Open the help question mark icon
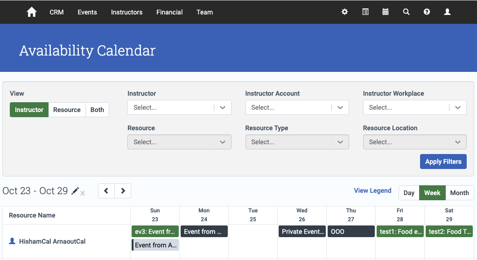Screen dimensions: 477x260 point(427,12)
